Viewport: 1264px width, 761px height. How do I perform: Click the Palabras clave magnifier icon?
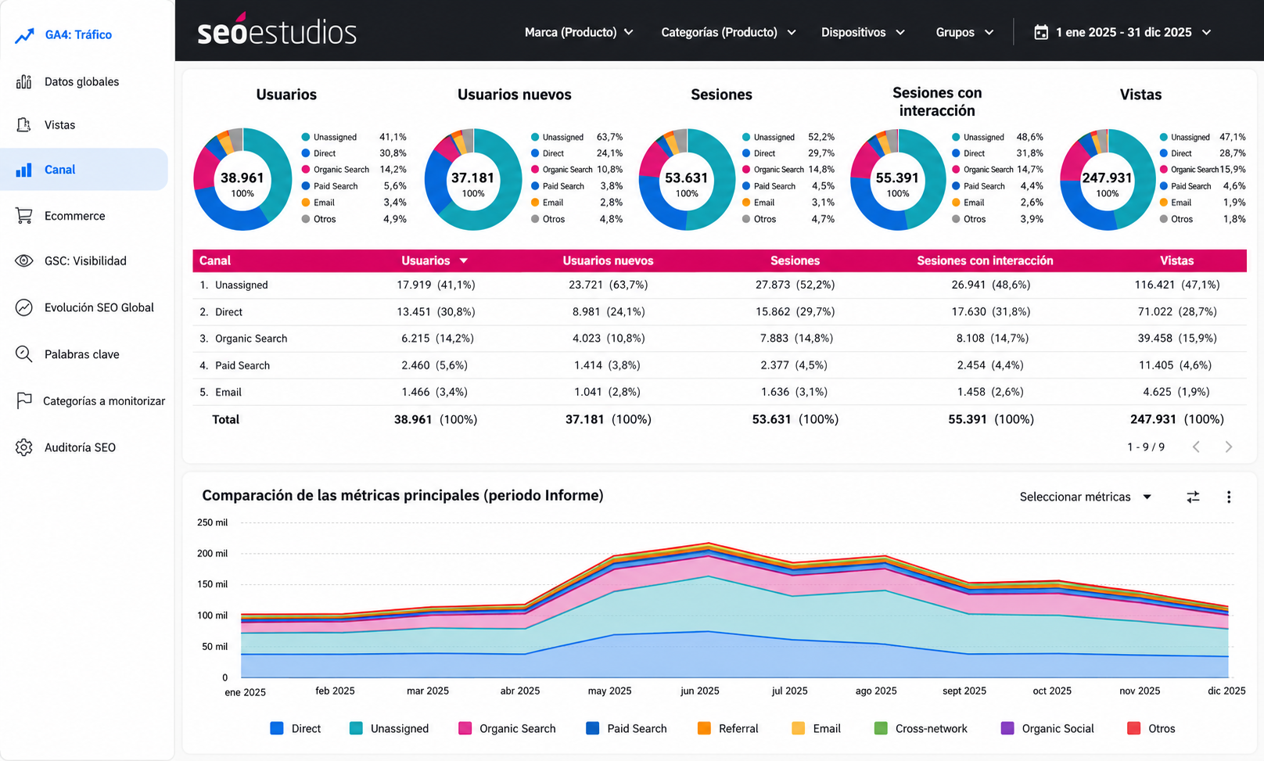click(x=24, y=354)
